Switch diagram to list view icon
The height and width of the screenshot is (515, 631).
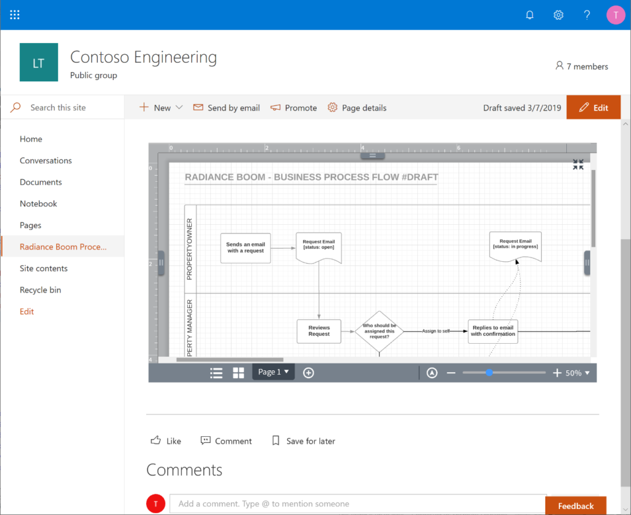[216, 373]
